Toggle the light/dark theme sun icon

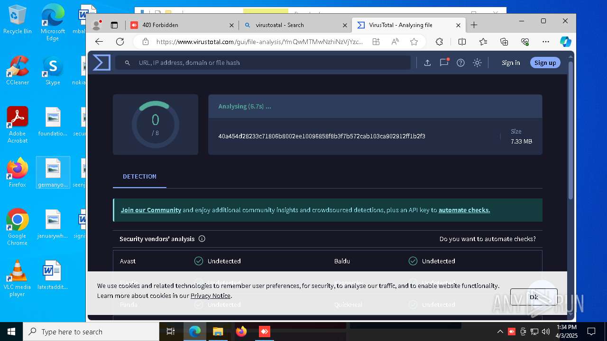click(x=477, y=63)
